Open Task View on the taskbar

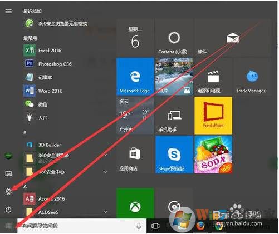[155, 226]
